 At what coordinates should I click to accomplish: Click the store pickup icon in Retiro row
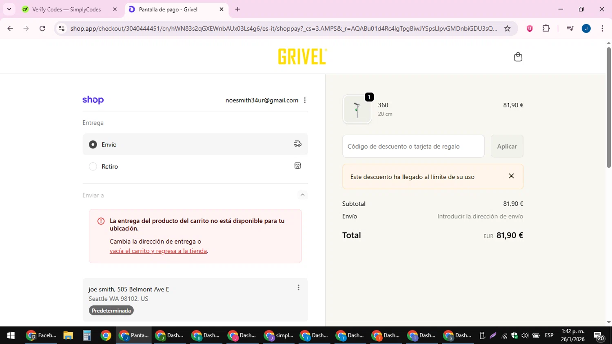298,166
